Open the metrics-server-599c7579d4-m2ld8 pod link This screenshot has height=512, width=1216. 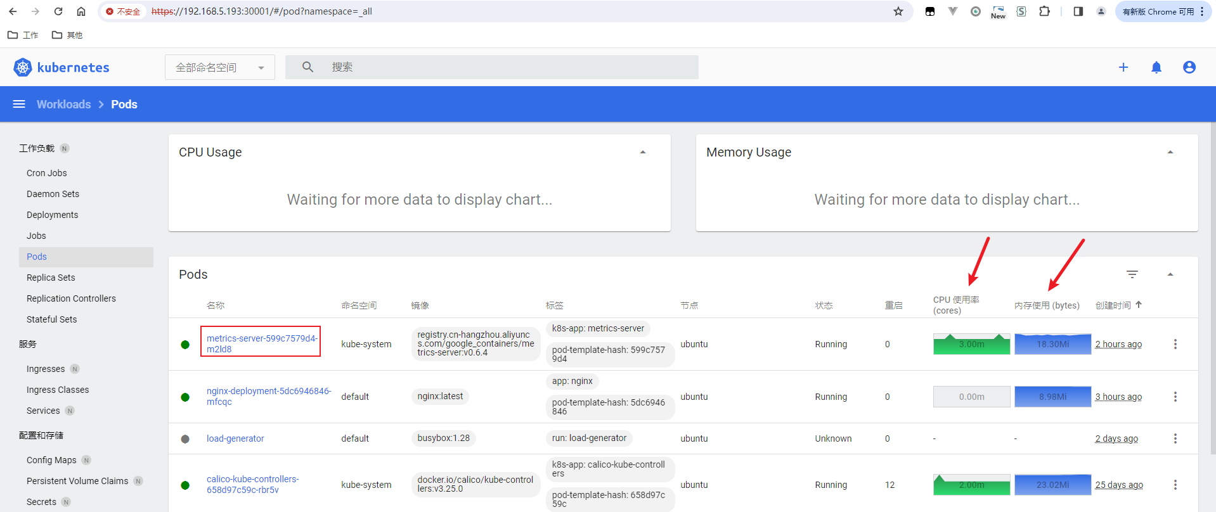(x=261, y=343)
